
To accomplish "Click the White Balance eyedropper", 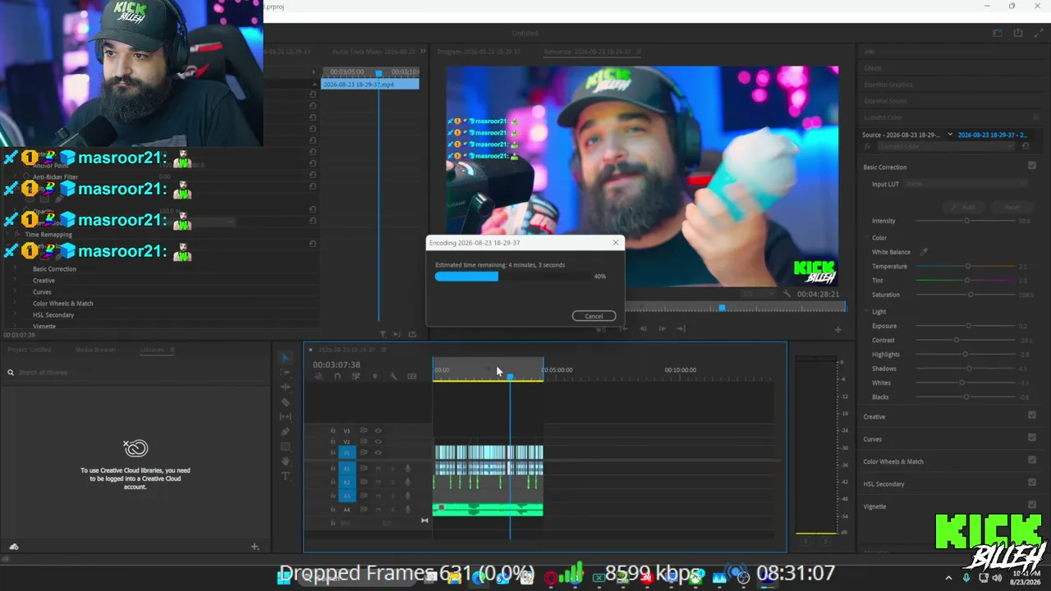I will point(924,252).
